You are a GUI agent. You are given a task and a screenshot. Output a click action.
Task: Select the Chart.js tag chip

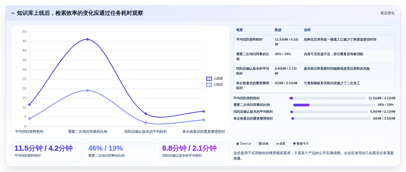coord(244,143)
